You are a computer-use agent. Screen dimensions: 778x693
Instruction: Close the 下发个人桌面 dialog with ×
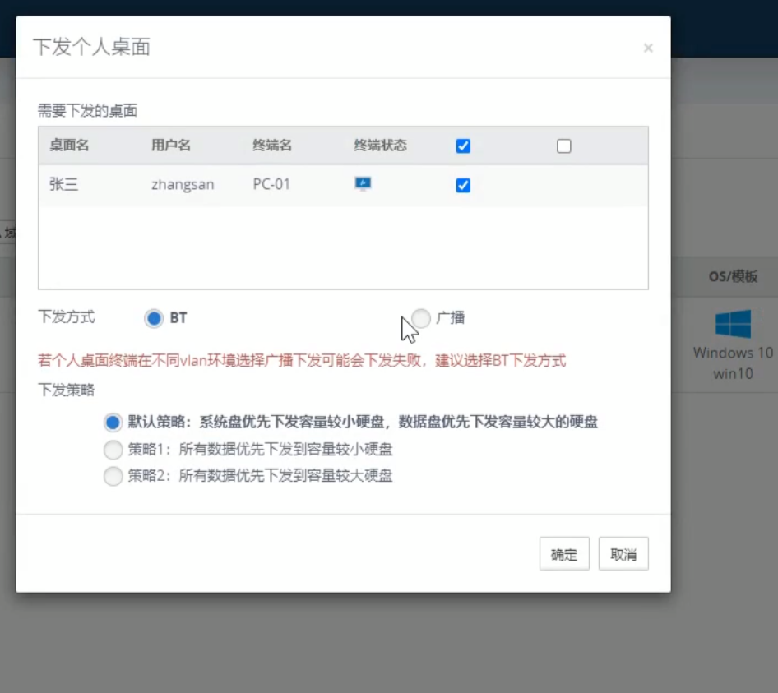(x=648, y=49)
